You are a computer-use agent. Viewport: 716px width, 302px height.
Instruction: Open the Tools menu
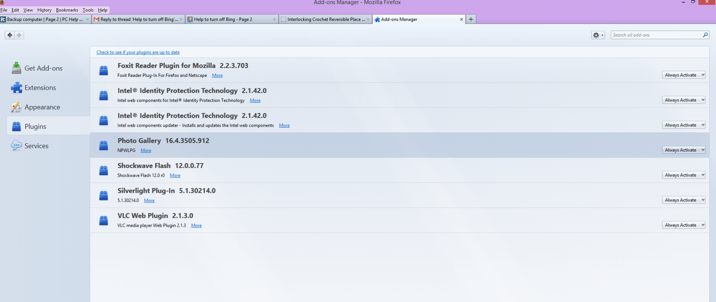click(x=88, y=10)
